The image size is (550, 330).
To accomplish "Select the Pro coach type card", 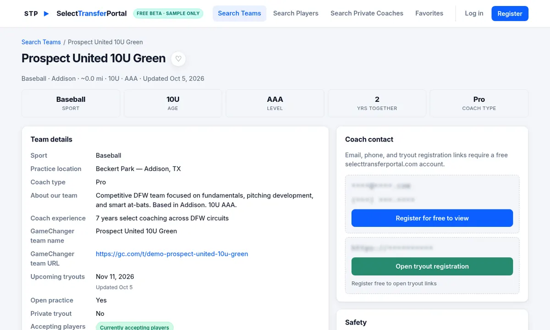I will 479,103.
